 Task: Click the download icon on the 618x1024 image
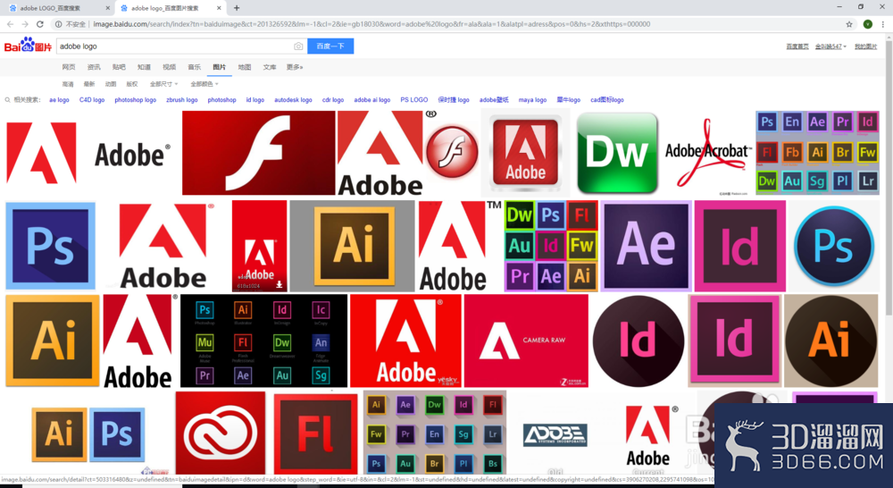(279, 284)
